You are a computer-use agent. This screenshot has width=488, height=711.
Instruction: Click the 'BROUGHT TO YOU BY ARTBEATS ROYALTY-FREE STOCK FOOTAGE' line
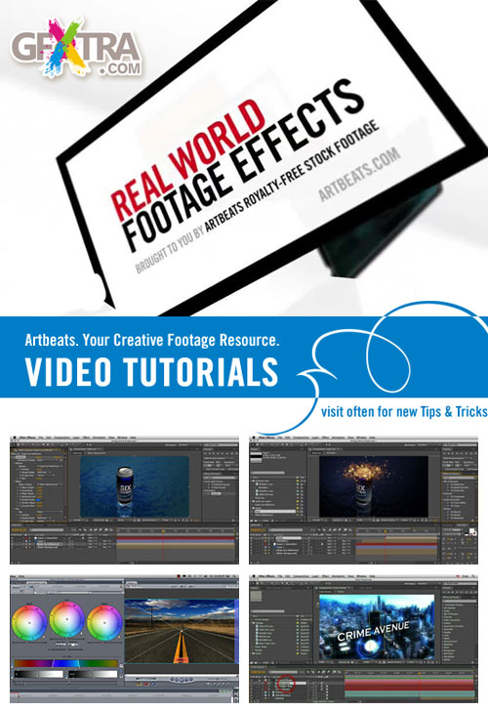coord(258,197)
